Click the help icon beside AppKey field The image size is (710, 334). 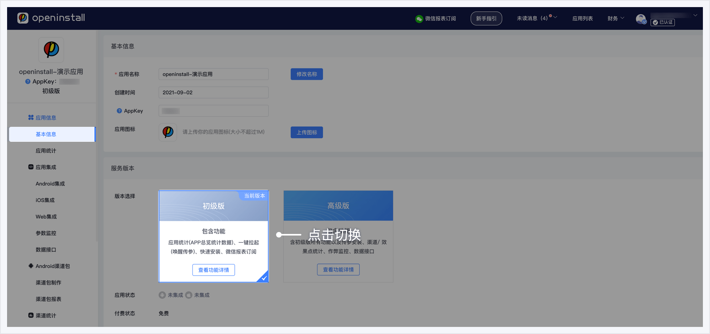tap(119, 111)
